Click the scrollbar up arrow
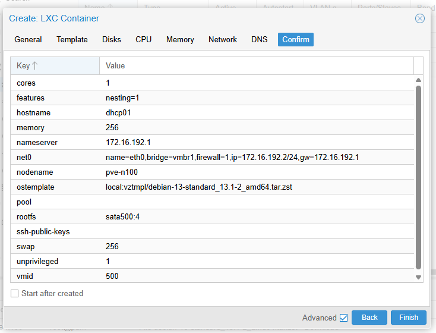The width and height of the screenshot is (436, 333). click(x=418, y=80)
